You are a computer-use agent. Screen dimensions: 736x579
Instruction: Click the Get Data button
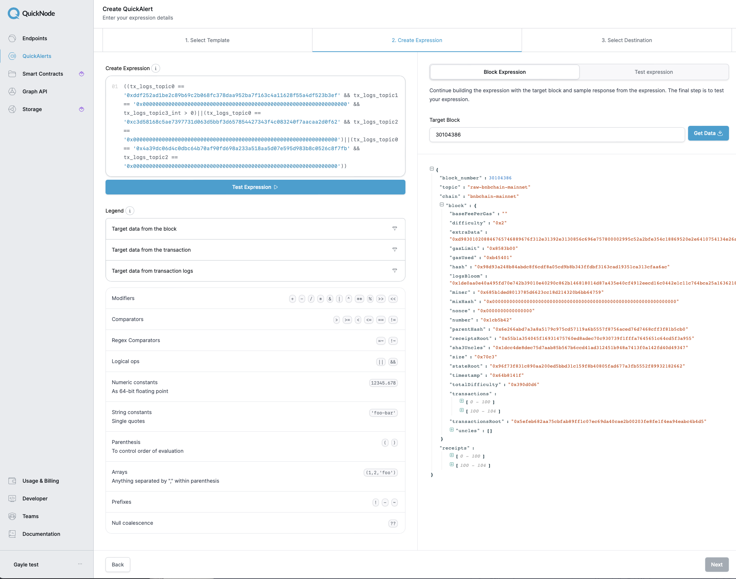tap(708, 133)
